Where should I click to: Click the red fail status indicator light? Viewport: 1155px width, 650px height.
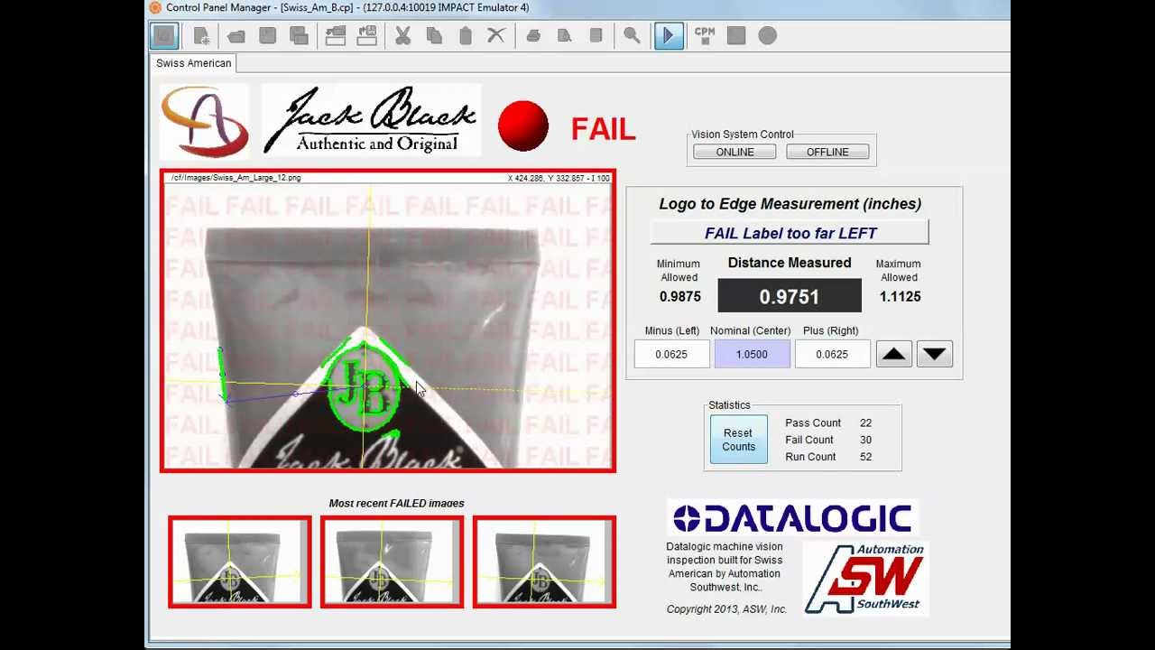[523, 125]
